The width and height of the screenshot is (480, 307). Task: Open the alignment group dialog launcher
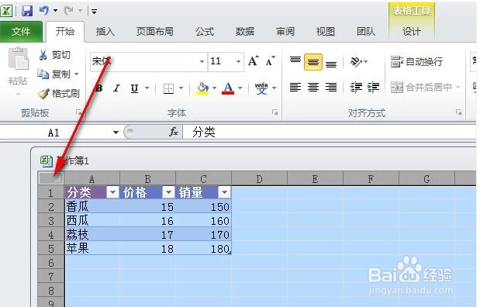(x=458, y=112)
